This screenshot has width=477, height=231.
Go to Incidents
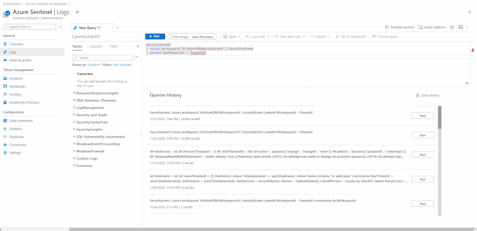[x=16, y=79]
